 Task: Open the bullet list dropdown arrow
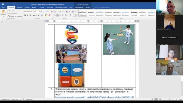pos(57,12)
